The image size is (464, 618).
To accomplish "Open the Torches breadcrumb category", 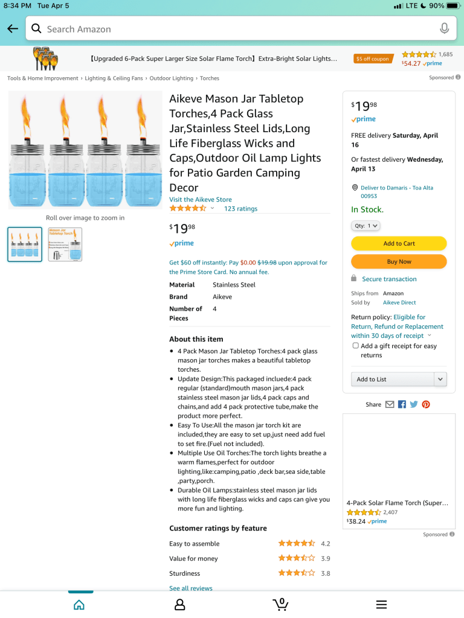I will [x=210, y=78].
